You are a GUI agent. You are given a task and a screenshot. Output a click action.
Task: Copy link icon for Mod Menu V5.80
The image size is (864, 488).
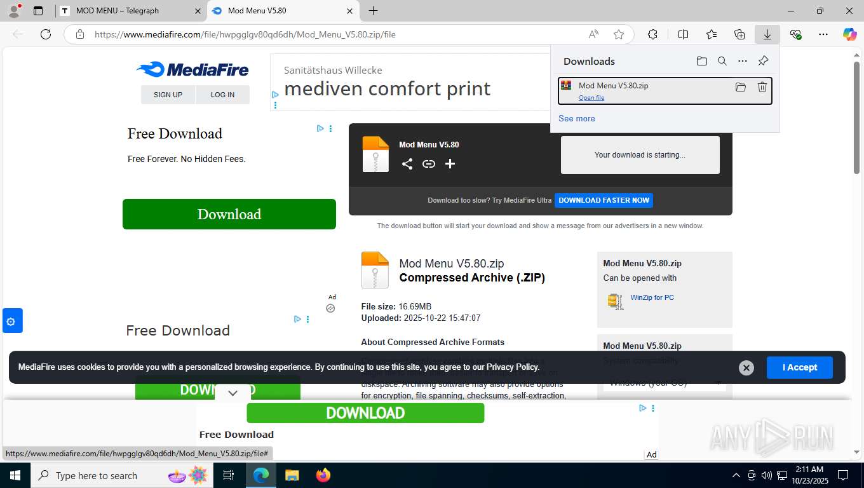pyautogui.click(x=429, y=164)
